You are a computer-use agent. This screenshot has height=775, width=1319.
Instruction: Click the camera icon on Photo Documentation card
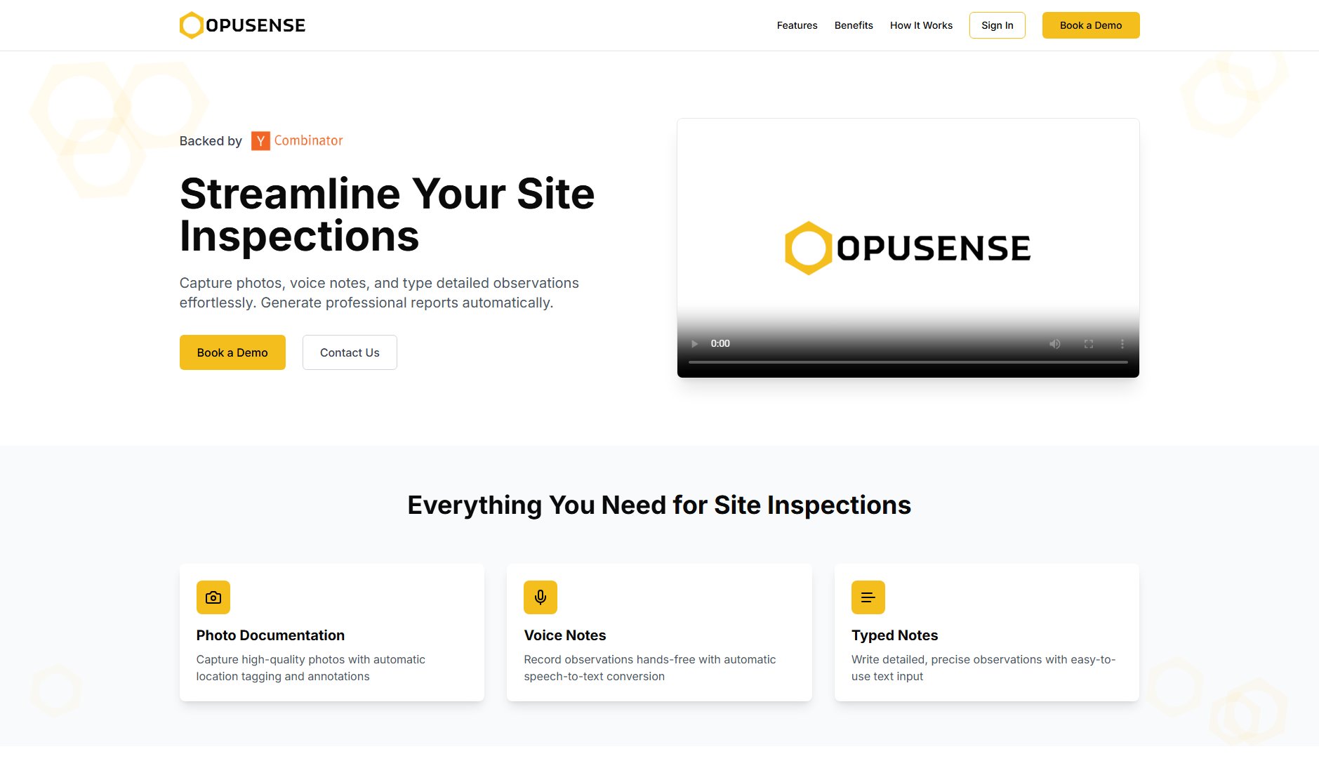[213, 597]
